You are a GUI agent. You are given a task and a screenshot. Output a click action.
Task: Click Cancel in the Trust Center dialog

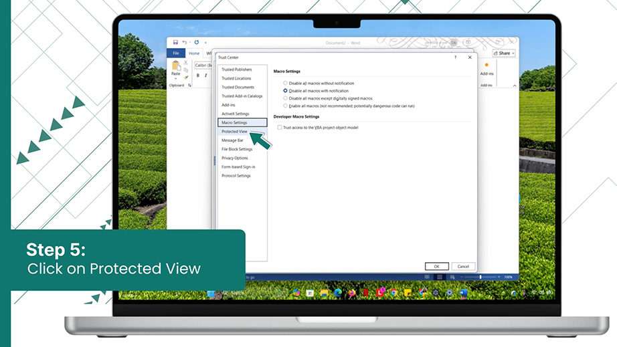coord(463,267)
